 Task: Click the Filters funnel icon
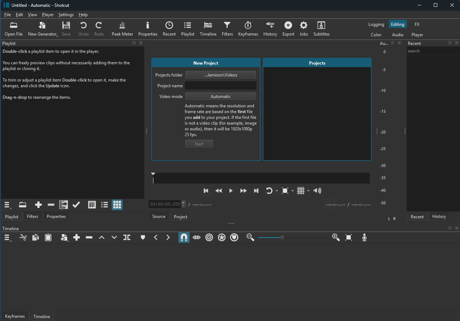(x=227, y=25)
